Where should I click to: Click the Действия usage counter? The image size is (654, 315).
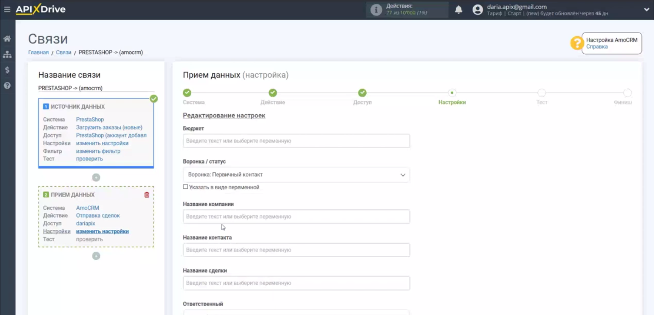407,9
